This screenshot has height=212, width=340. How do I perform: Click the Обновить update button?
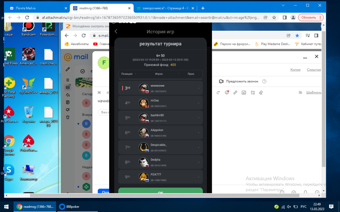(x=308, y=18)
